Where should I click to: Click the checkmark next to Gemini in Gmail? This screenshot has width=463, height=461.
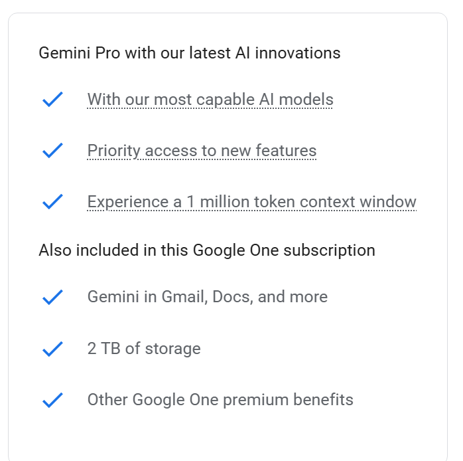coord(52,297)
